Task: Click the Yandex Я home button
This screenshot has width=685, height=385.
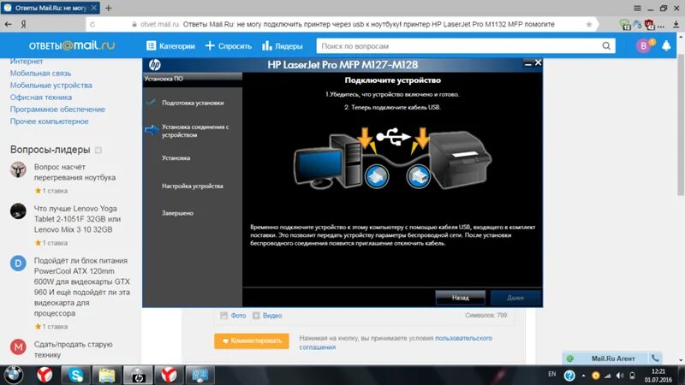Action: click(x=24, y=25)
